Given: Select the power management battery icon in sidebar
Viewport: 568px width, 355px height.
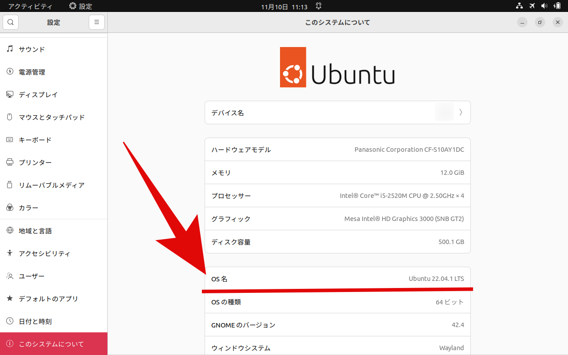Looking at the screenshot, I should point(9,72).
